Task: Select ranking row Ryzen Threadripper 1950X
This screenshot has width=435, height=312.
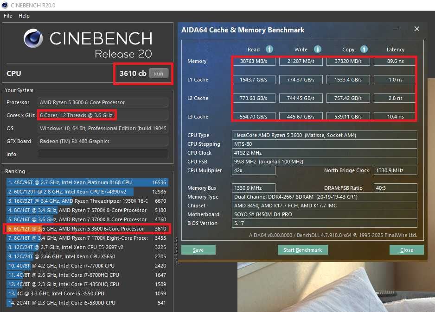Action: (x=87, y=201)
